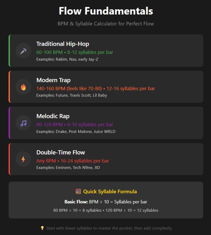
Task: Select the musical notes icon for Melodic Rap
Action: pyautogui.click(x=23, y=123)
